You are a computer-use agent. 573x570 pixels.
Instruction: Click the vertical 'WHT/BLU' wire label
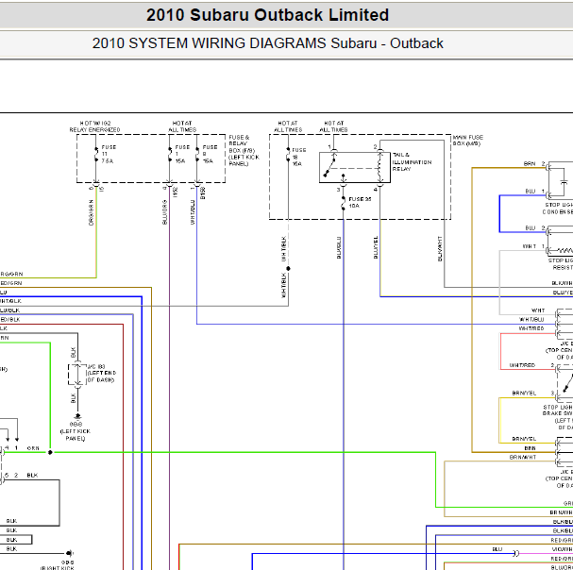pyautogui.click(x=193, y=212)
